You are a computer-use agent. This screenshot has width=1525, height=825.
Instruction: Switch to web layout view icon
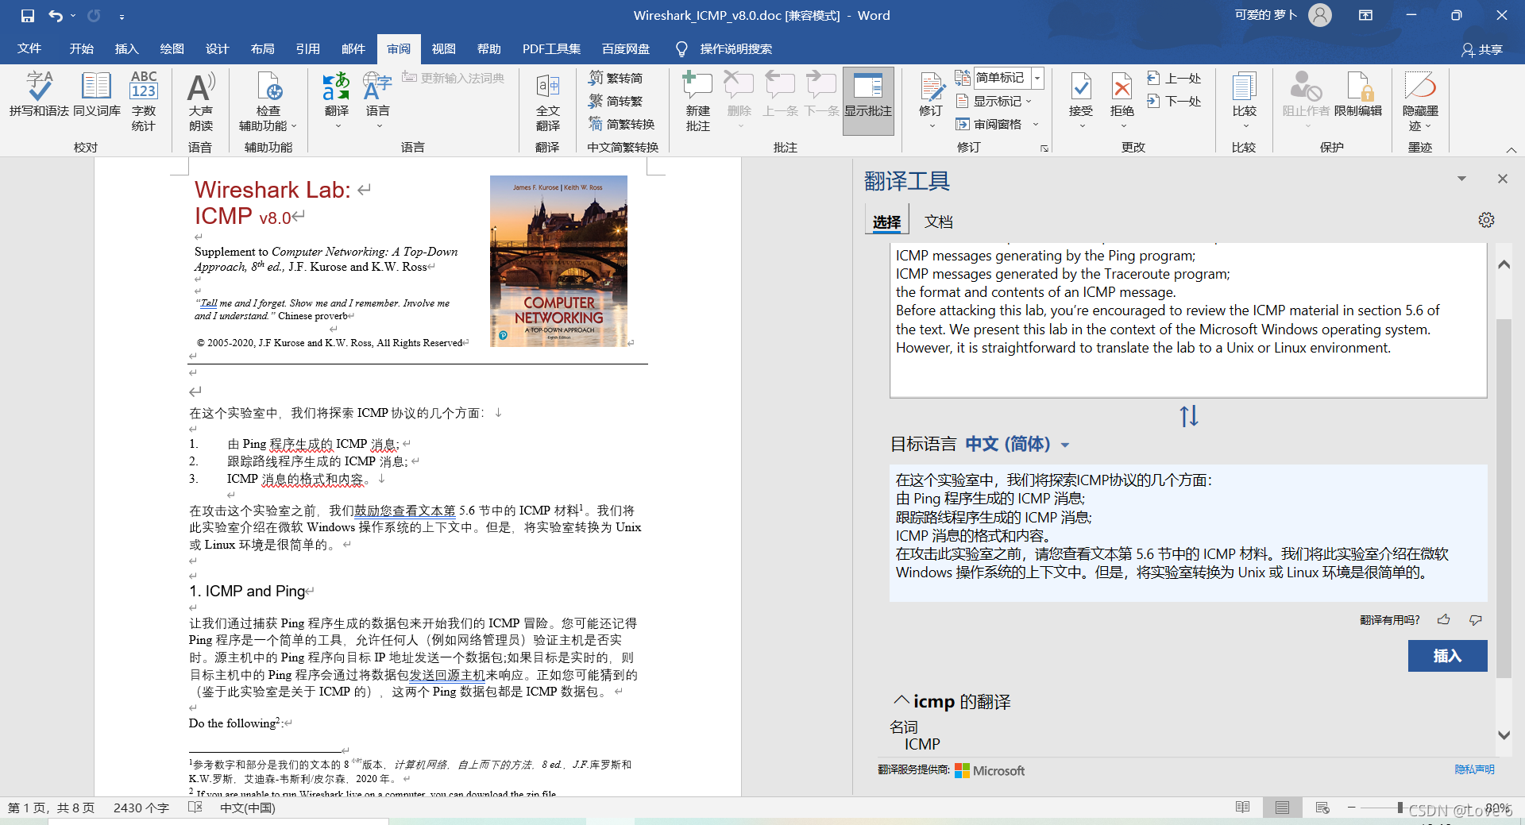click(x=1322, y=808)
